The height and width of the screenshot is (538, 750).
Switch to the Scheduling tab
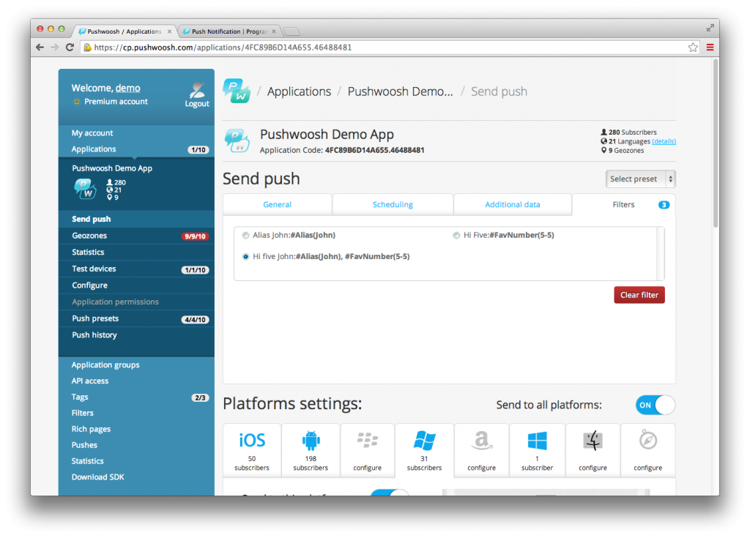click(x=393, y=205)
